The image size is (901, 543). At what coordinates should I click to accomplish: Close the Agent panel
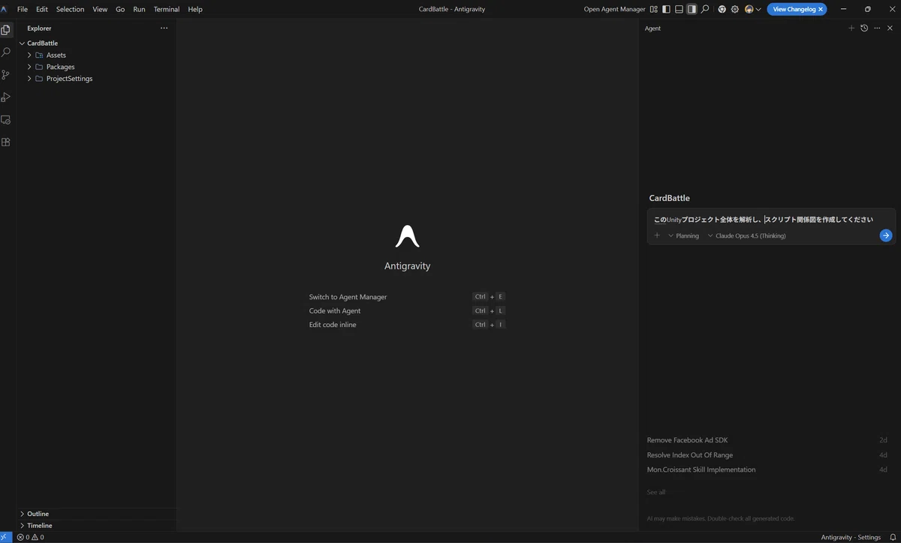click(890, 28)
